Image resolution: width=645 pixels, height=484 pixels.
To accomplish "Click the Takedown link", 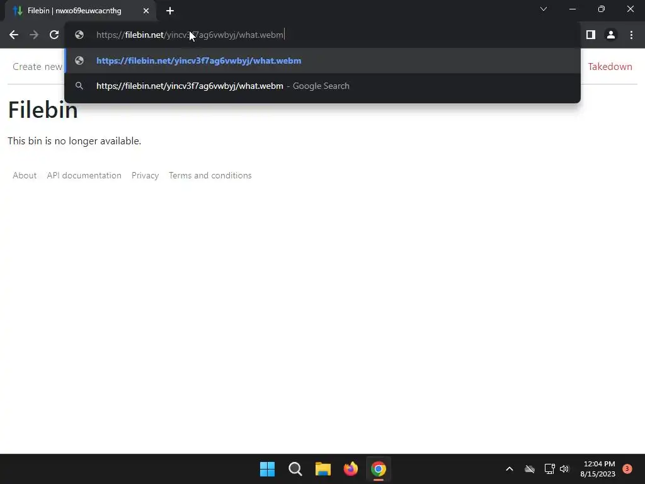I will coord(610,67).
